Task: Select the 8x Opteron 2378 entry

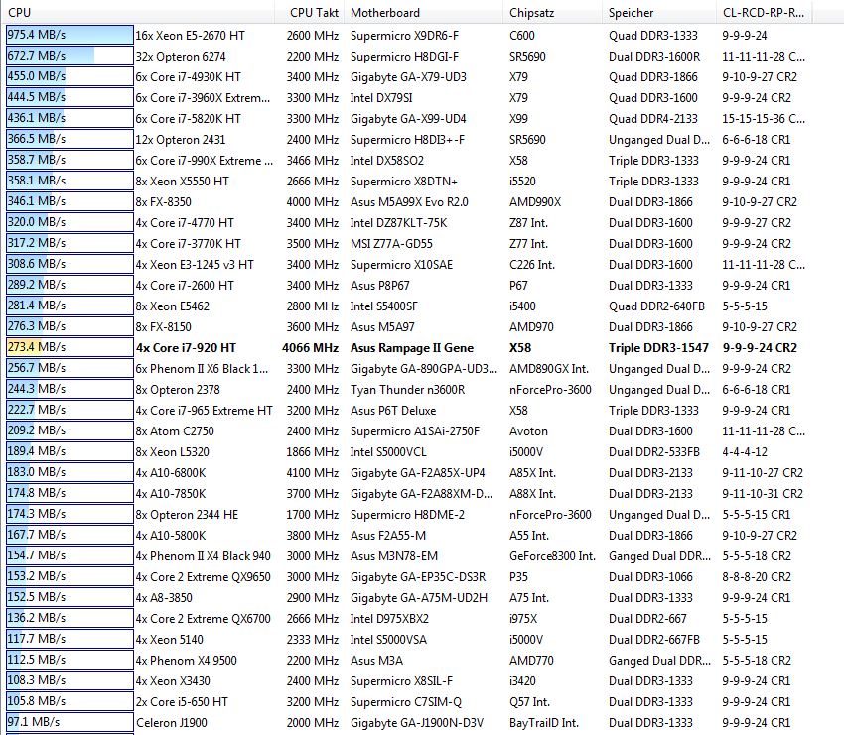Action: point(178,390)
